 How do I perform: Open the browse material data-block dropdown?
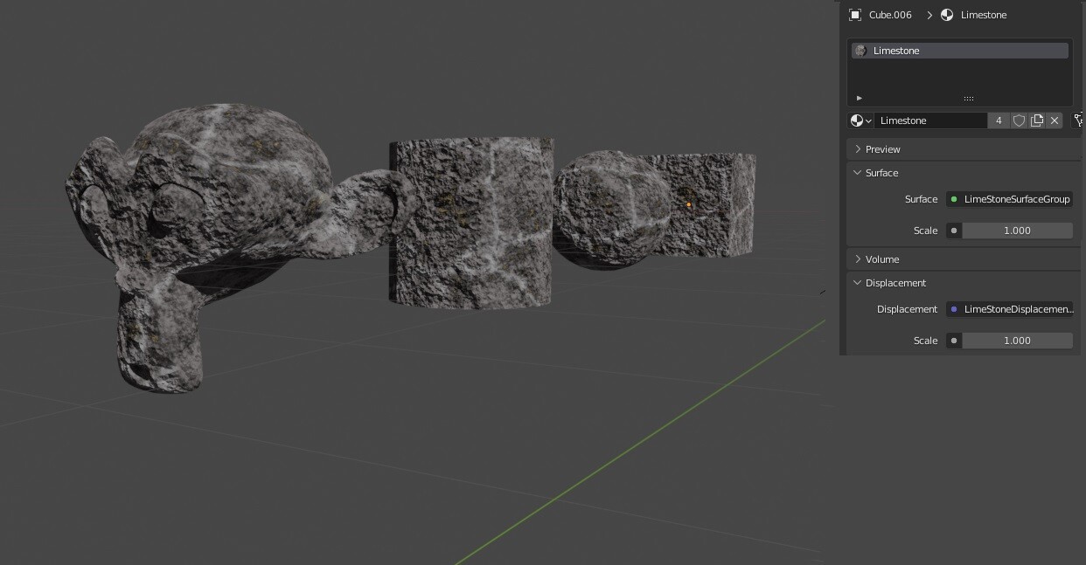click(x=858, y=121)
